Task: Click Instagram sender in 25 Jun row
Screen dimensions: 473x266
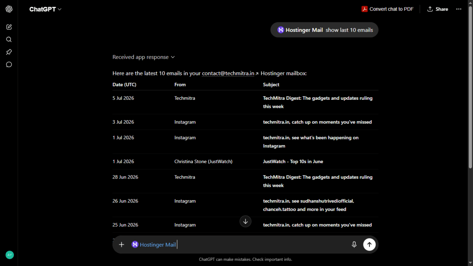Action: click(x=185, y=225)
